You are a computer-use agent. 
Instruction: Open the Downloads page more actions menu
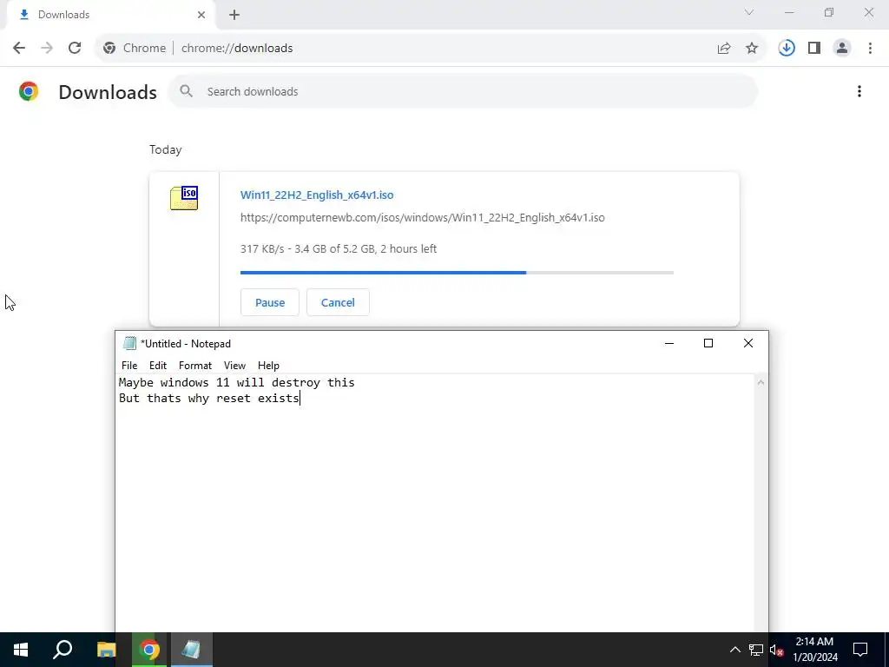[x=859, y=91]
